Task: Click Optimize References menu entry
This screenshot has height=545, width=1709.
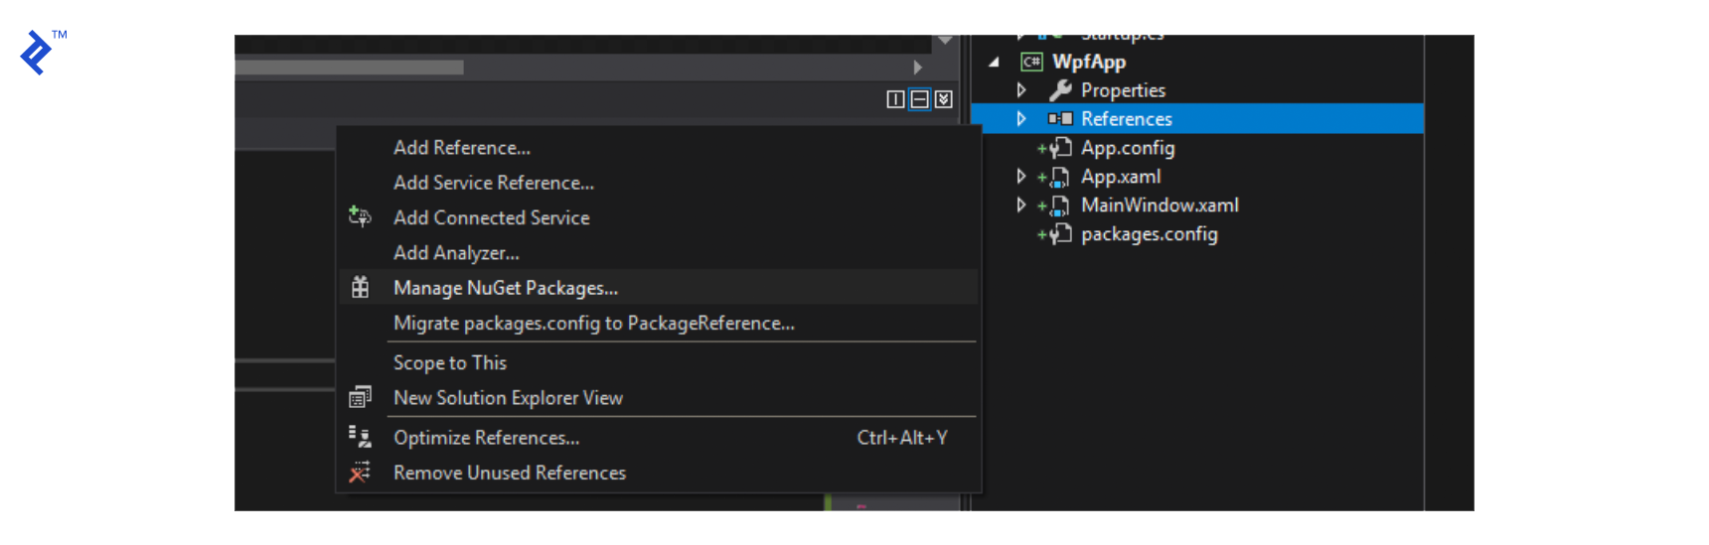Action: click(x=487, y=438)
